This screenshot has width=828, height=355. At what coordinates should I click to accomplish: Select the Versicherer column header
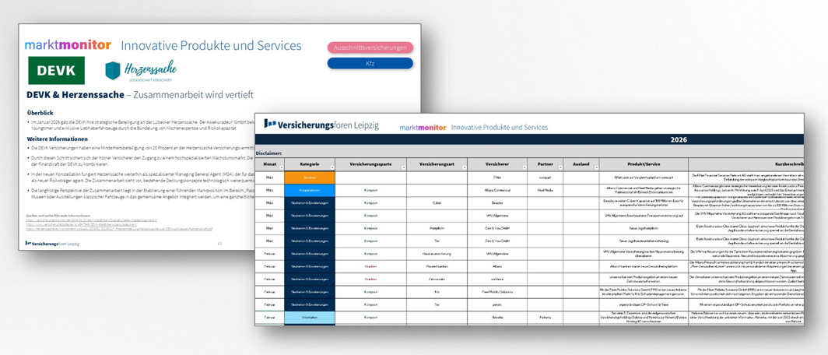pos(496,164)
